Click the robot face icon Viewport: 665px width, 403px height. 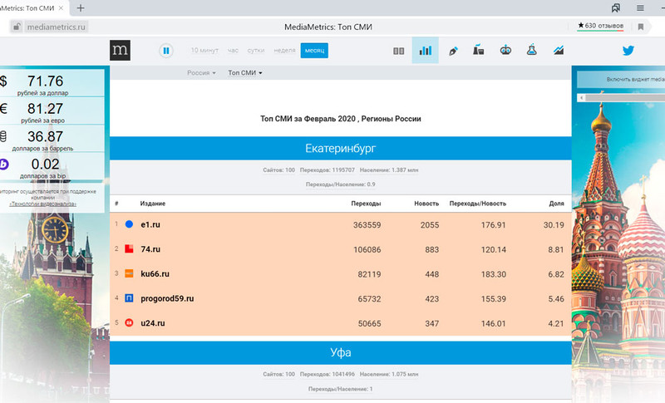[x=505, y=51]
